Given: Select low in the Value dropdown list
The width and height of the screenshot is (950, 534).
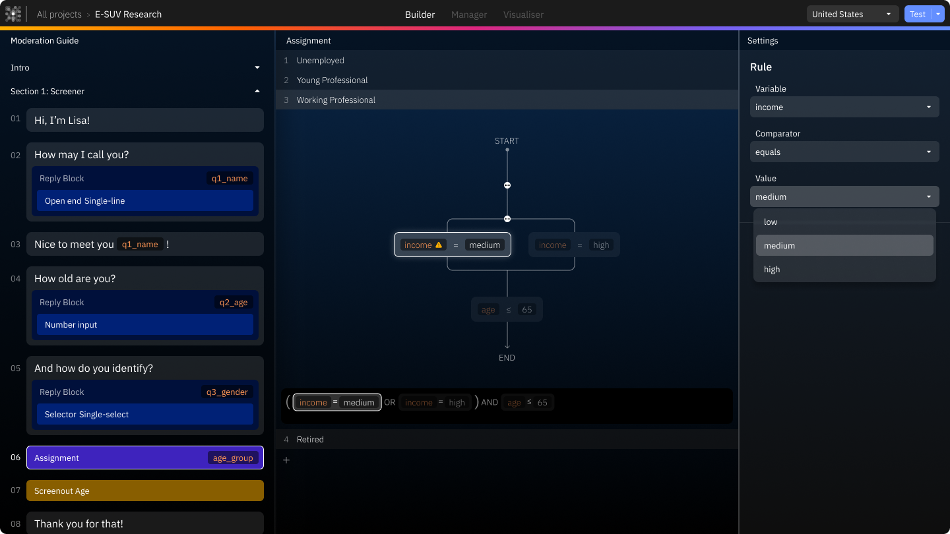Looking at the screenshot, I should (844, 222).
